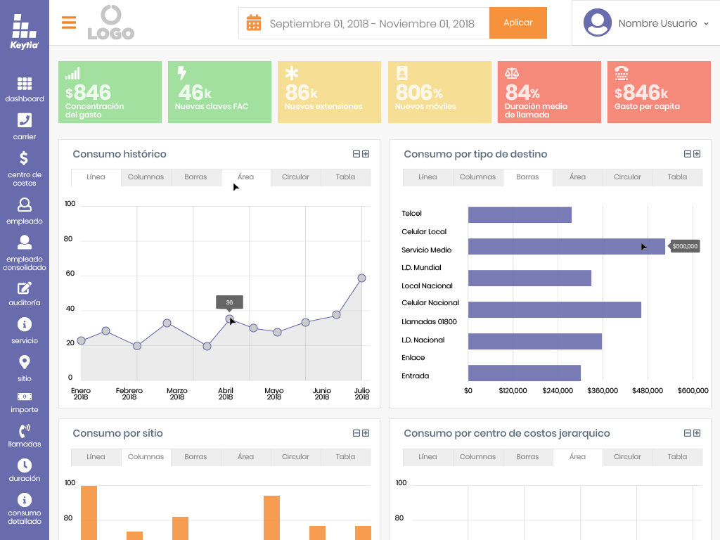Click the Telcel bar
720x540 pixels.
pos(520,215)
